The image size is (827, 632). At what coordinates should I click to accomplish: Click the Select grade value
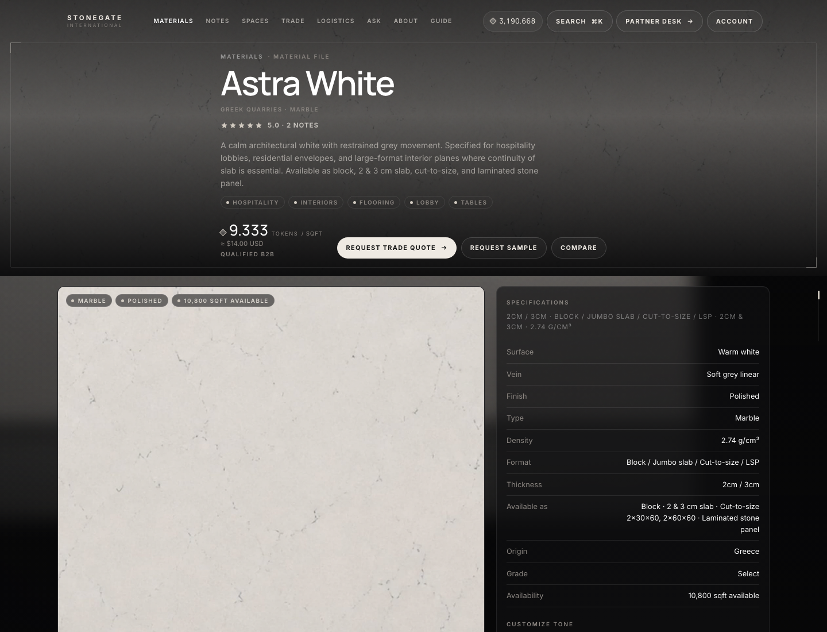[748, 574]
